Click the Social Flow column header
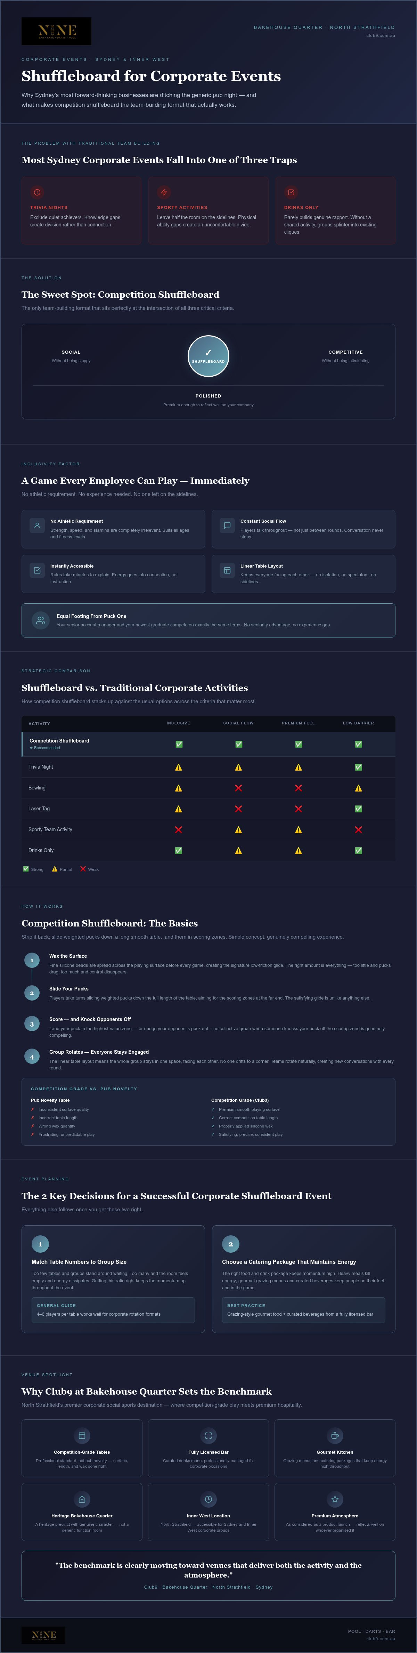The image size is (417, 1653). pos(239,723)
